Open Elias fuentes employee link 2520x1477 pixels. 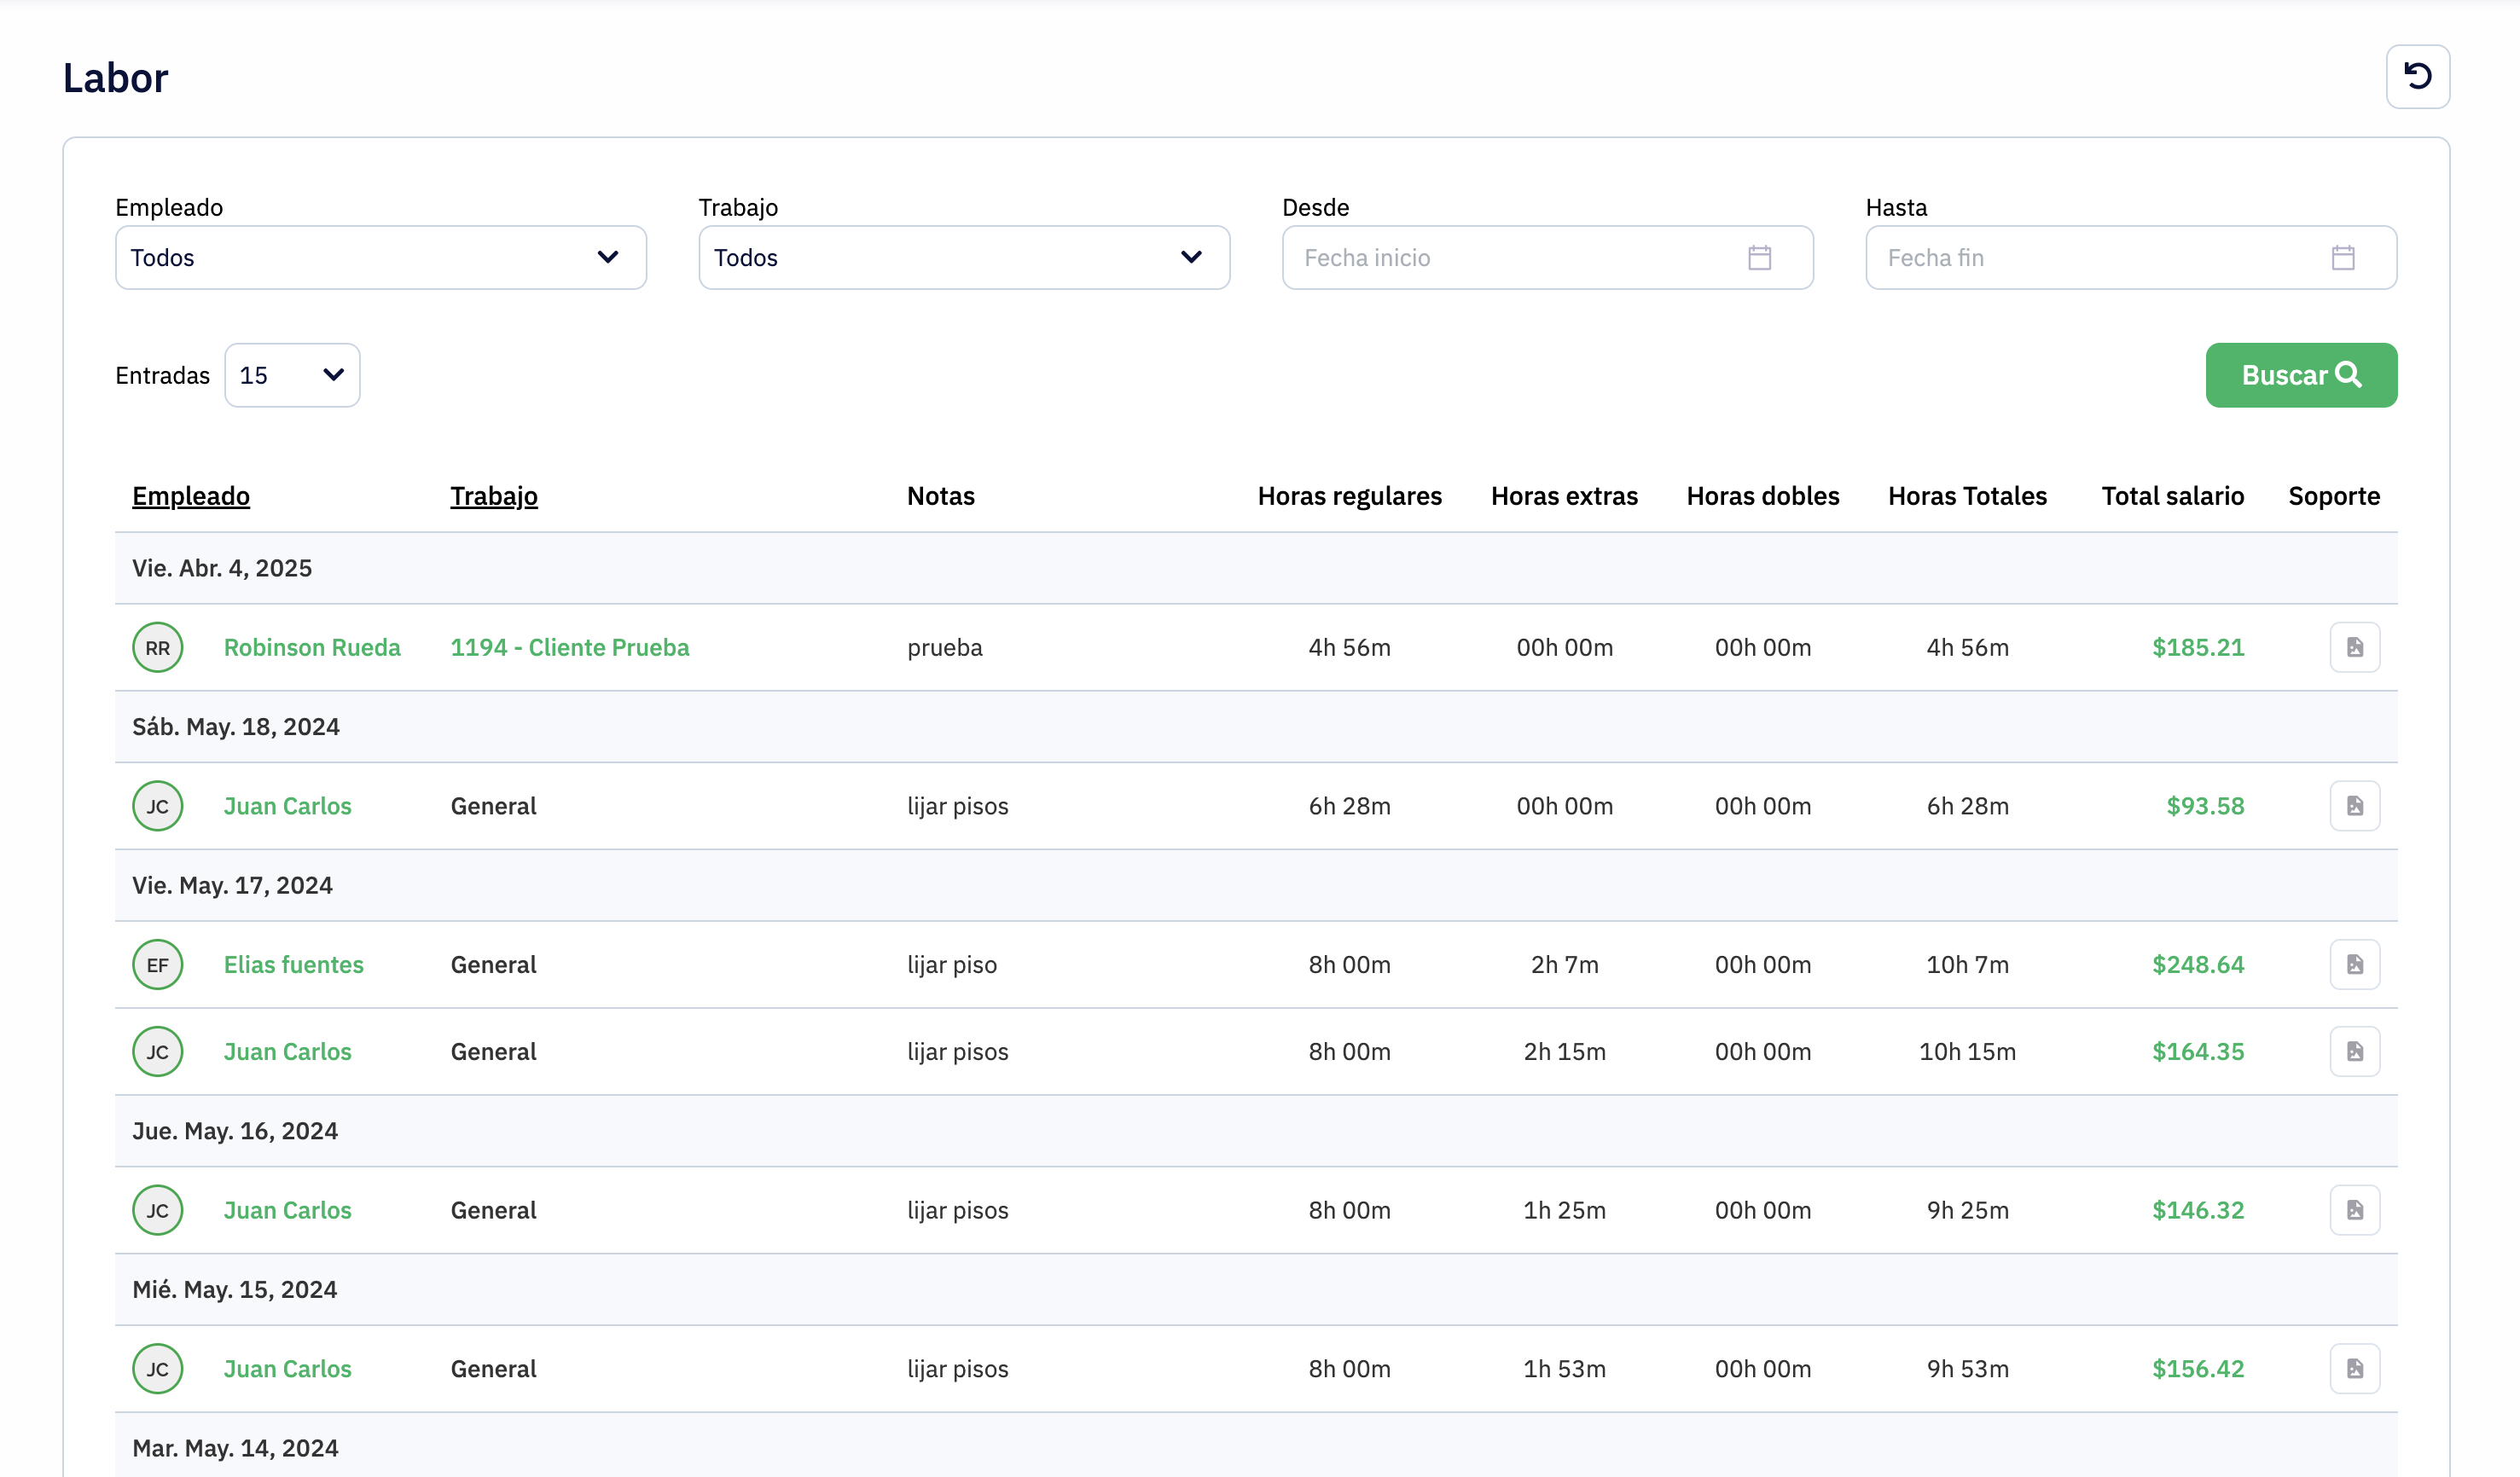pyautogui.click(x=294, y=965)
